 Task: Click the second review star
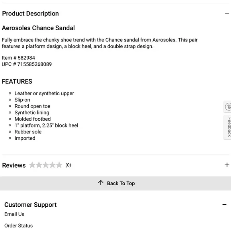[x=39, y=165]
